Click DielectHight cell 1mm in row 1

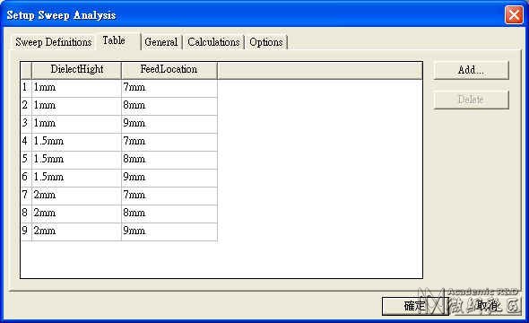point(76,89)
